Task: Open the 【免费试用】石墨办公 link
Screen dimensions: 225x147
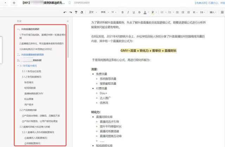Action: (210, 3)
